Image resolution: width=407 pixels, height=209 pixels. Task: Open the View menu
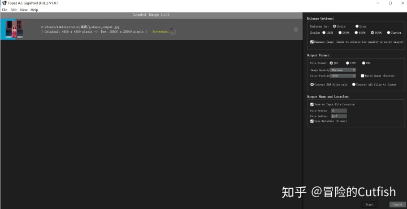pyautogui.click(x=24, y=10)
